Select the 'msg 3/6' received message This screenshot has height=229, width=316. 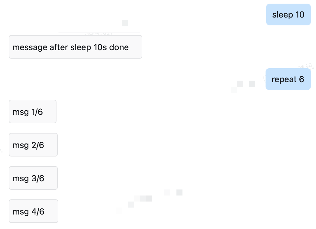33,178
